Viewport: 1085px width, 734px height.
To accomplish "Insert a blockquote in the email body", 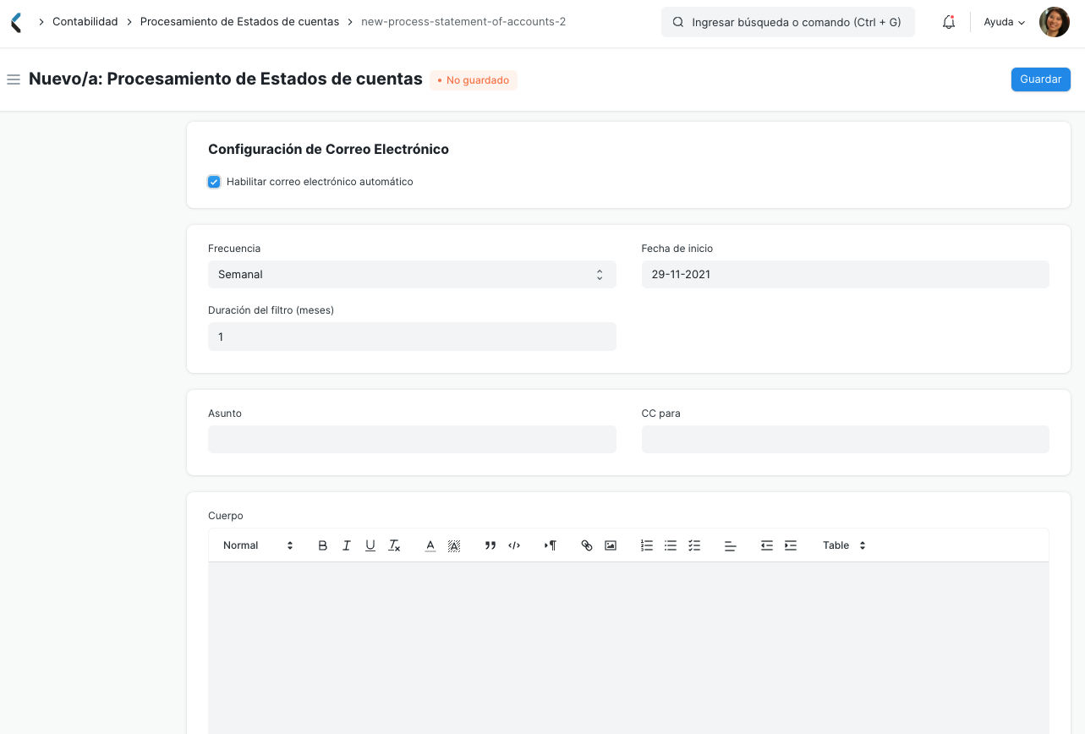I will [490, 545].
